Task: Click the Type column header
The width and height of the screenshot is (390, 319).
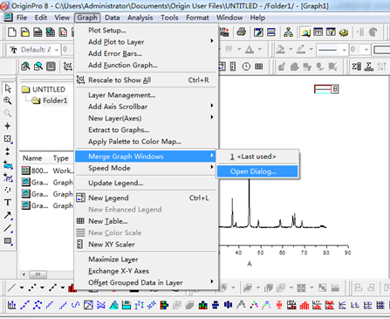Action: coord(61,158)
